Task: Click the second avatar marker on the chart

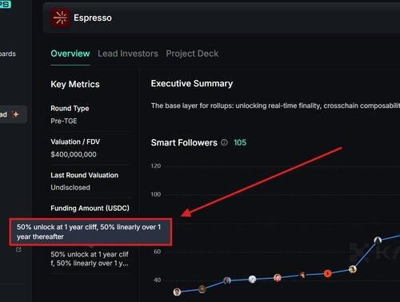Action: click(202, 288)
